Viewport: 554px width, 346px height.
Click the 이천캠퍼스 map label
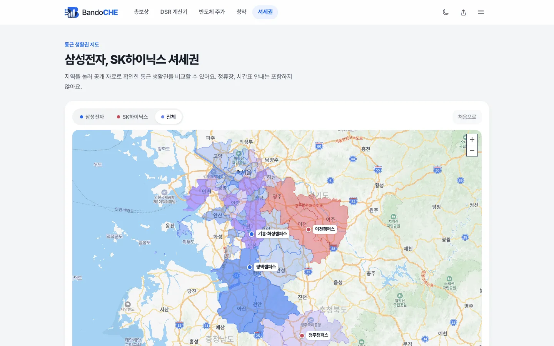click(325, 229)
